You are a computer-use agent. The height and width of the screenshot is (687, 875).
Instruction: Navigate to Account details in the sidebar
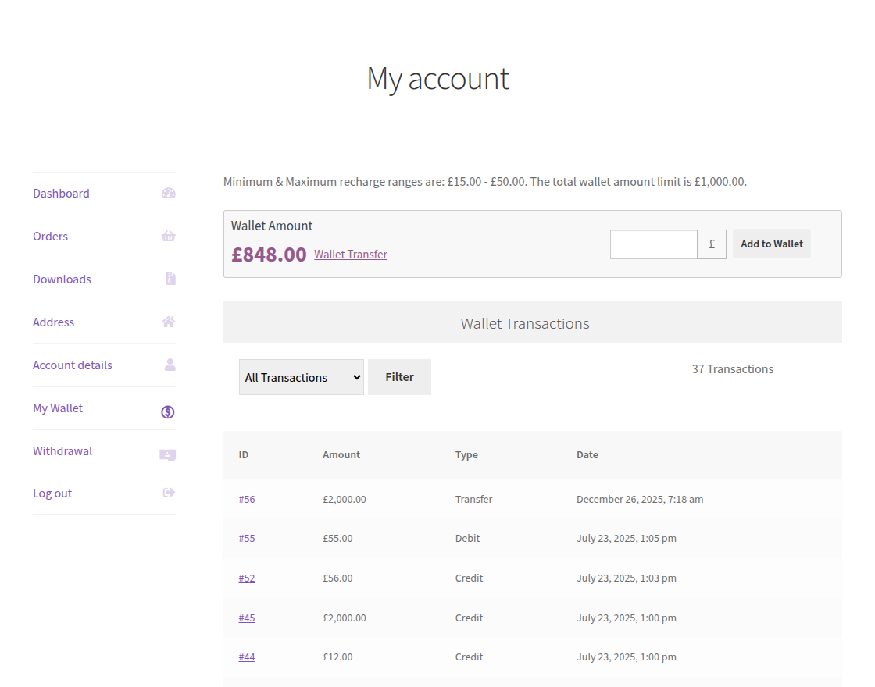73,365
